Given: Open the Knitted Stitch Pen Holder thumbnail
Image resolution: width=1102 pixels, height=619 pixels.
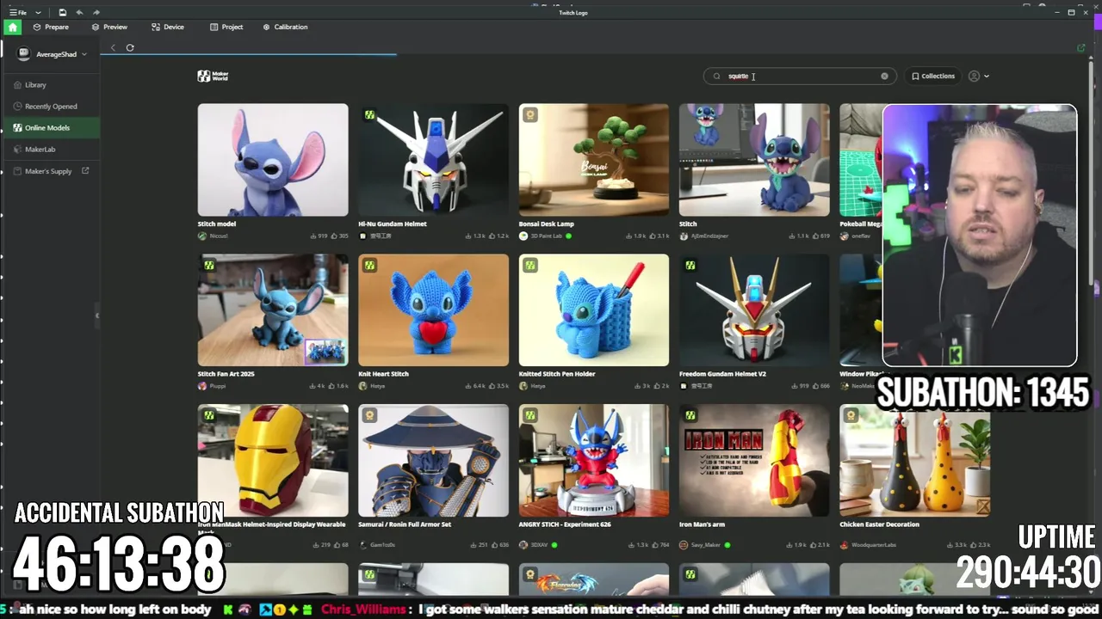Looking at the screenshot, I should click(593, 310).
